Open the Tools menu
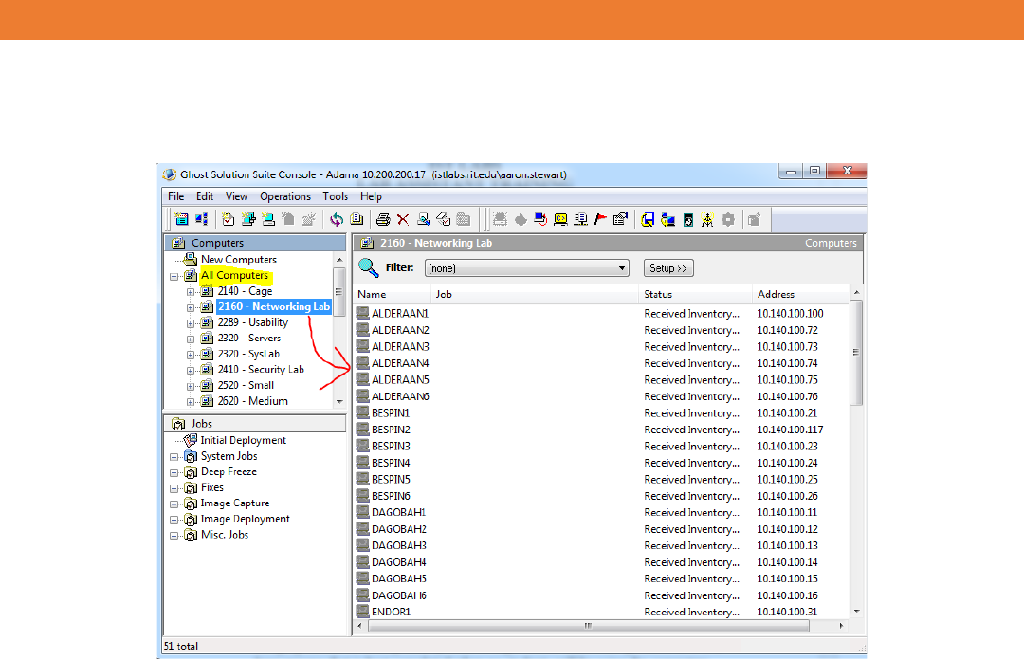The height and width of the screenshot is (659, 1024). pos(335,196)
